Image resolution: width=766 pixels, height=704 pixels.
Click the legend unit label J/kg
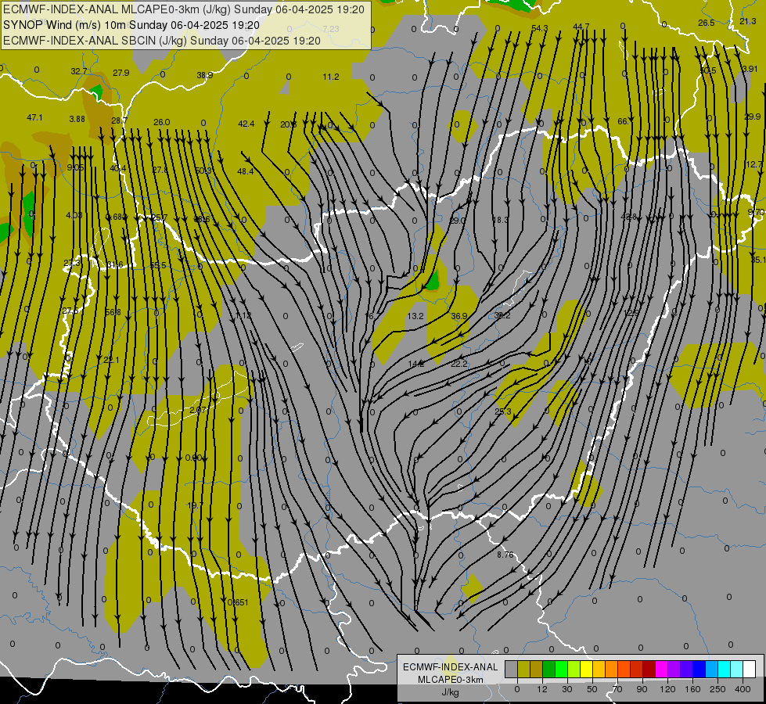pyautogui.click(x=451, y=692)
